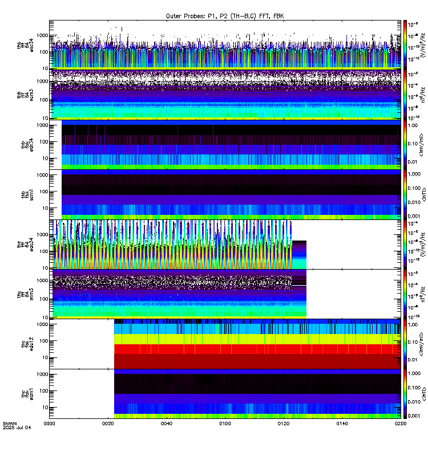The height and width of the screenshot is (456, 428).
Task: Click the plot title 'Outer Probes: P1, P2 (TH-B,C) FFT, FBK'
Action: click(225, 16)
